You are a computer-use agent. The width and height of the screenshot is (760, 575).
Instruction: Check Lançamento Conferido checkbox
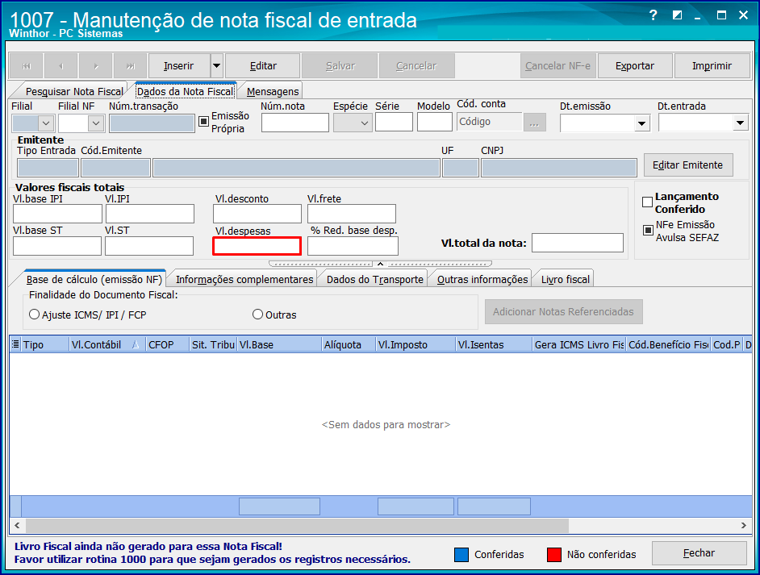coord(647,202)
